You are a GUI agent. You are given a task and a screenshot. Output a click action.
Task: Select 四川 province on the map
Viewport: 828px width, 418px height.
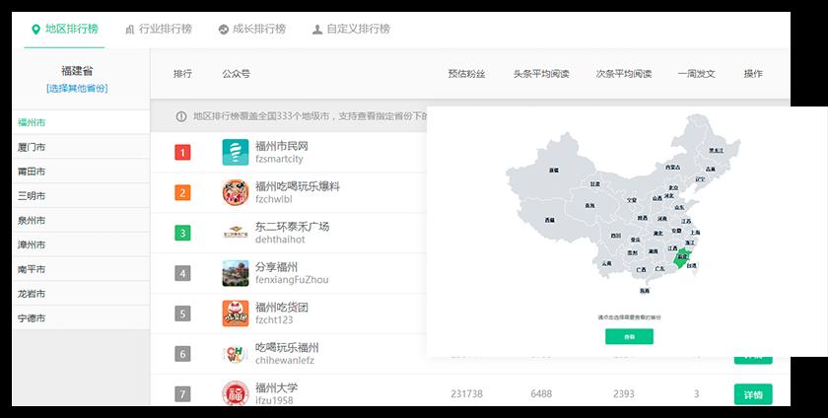[x=616, y=236]
